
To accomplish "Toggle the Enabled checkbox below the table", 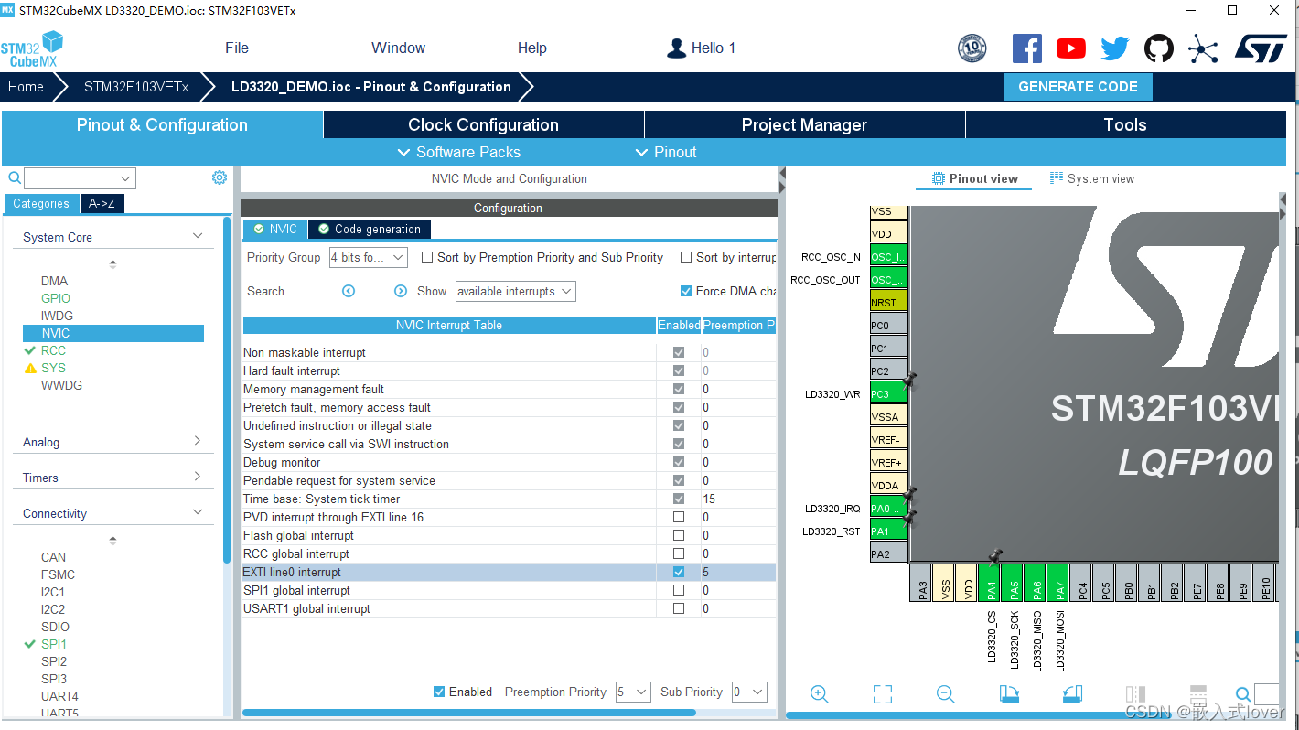I will point(439,692).
